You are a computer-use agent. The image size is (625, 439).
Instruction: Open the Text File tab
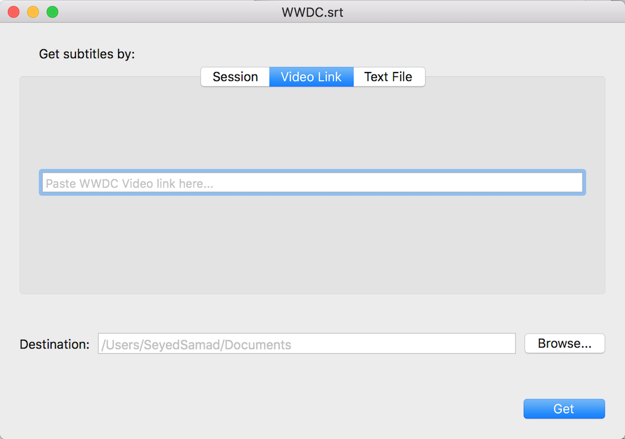tap(389, 77)
